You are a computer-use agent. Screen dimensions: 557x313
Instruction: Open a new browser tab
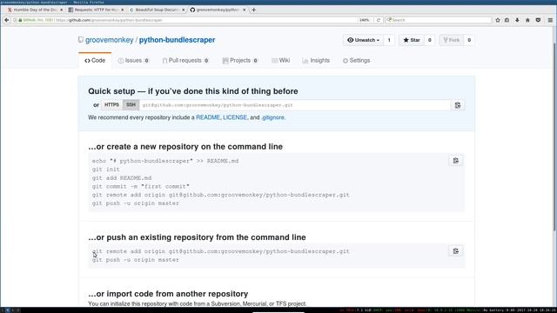[x=253, y=10]
